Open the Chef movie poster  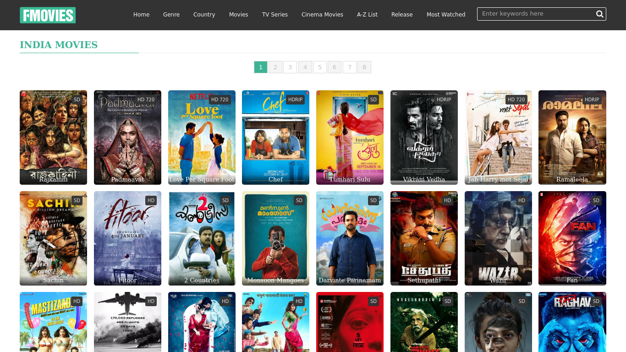[275, 137]
